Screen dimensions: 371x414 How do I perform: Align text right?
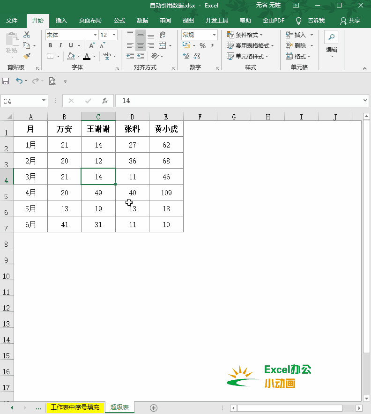pyautogui.click(x=151, y=45)
